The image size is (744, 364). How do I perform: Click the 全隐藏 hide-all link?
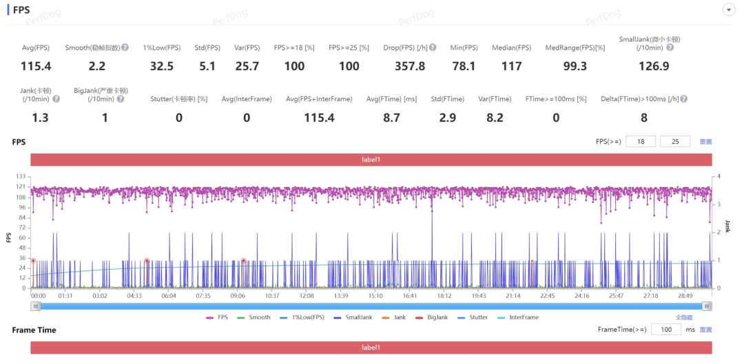point(684,317)
